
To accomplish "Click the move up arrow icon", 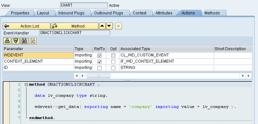I will point(102,26).
